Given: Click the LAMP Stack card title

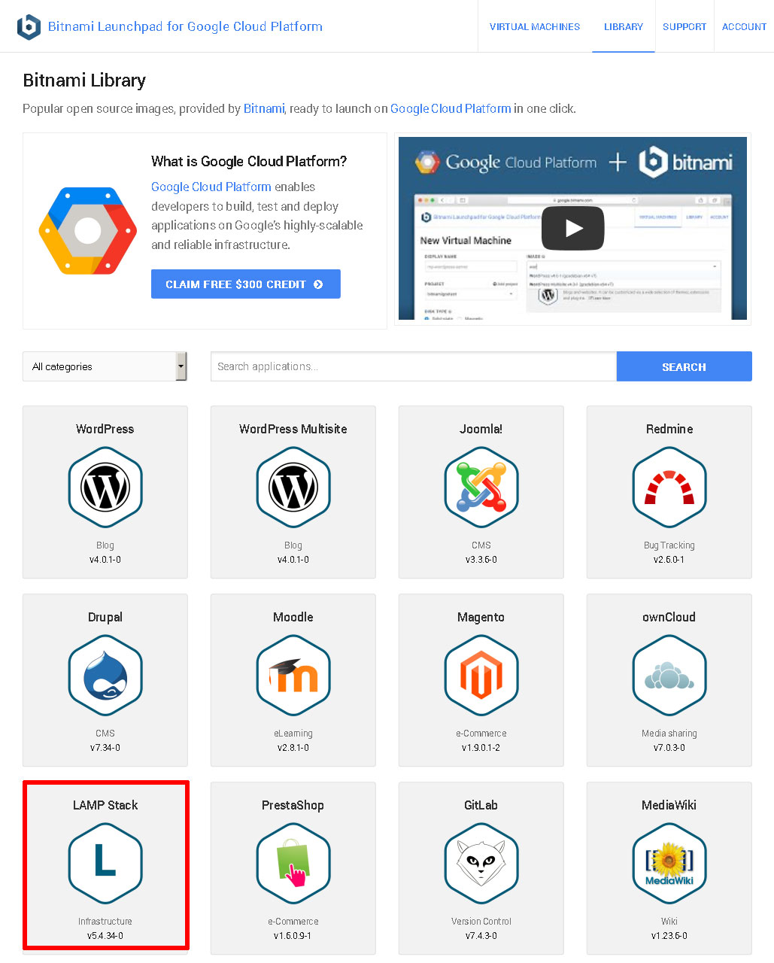Looking at the screenshot, I should tap(105, 805).
